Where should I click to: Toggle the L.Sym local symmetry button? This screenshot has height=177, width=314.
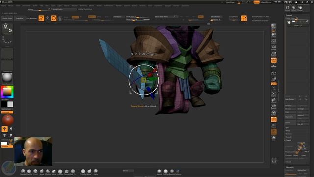point(274,73)
